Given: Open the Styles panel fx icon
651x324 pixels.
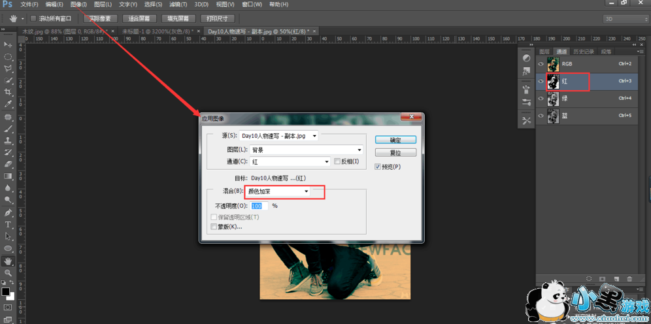Looking at the screenshot, I should (x=526, y=71).
